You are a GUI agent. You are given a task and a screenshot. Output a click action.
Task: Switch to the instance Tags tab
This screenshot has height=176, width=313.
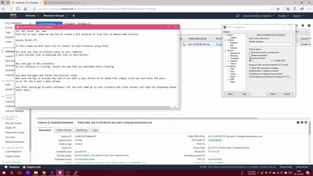tap(95, 130)
